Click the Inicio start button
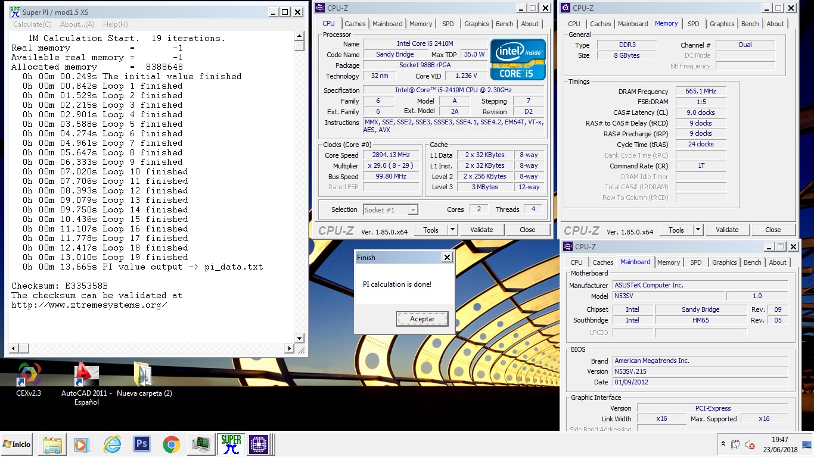Viewport: 814px width, 457px height. [x=17, y=445]
